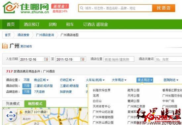Select 不限 for hotel star level
The height and width of the screenshot is (125, 182).
tap(26, 86)
